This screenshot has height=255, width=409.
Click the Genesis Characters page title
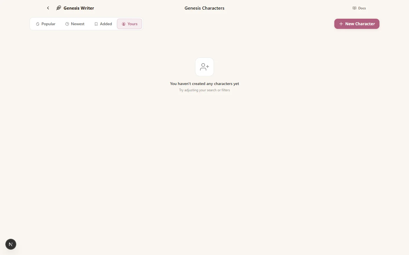204,8
